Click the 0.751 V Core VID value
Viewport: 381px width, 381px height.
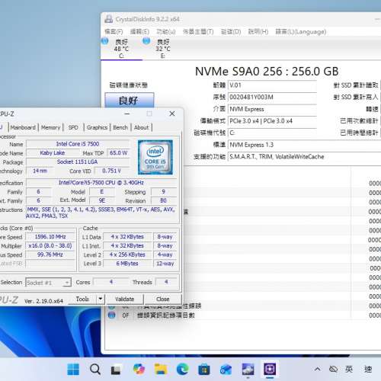(112, 171)
